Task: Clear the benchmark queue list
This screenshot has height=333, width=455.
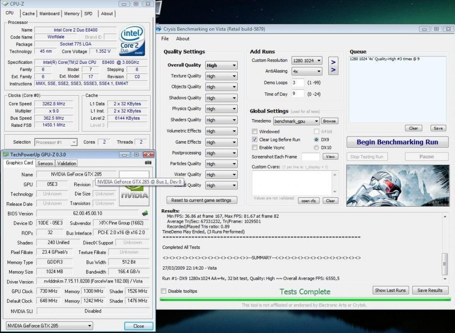Action: [414, 128]
